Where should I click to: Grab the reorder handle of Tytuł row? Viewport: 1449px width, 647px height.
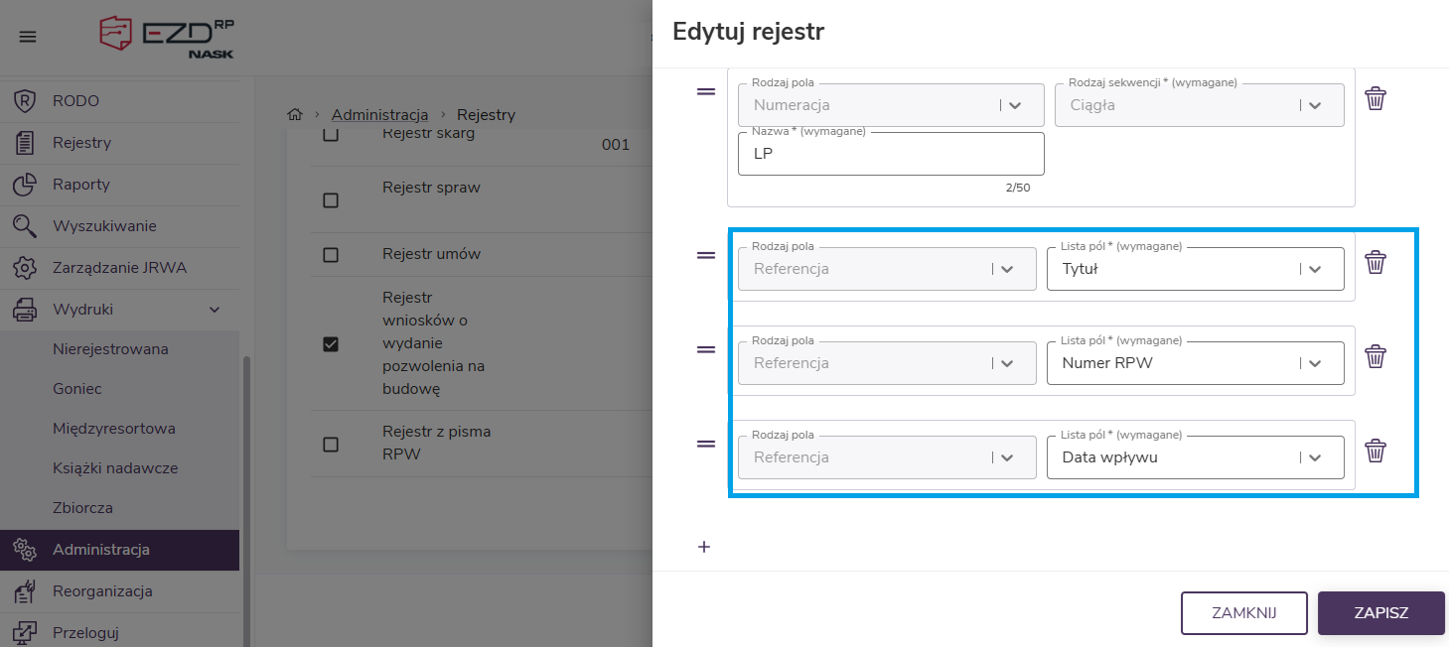[705, 255]
